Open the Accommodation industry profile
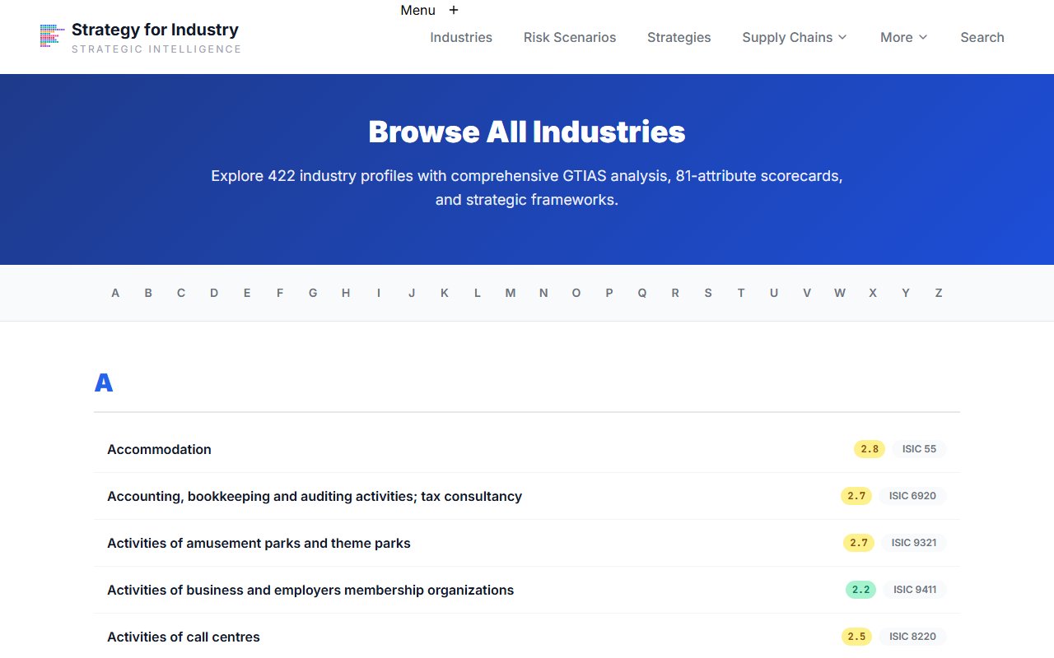 tap(159, 449)
